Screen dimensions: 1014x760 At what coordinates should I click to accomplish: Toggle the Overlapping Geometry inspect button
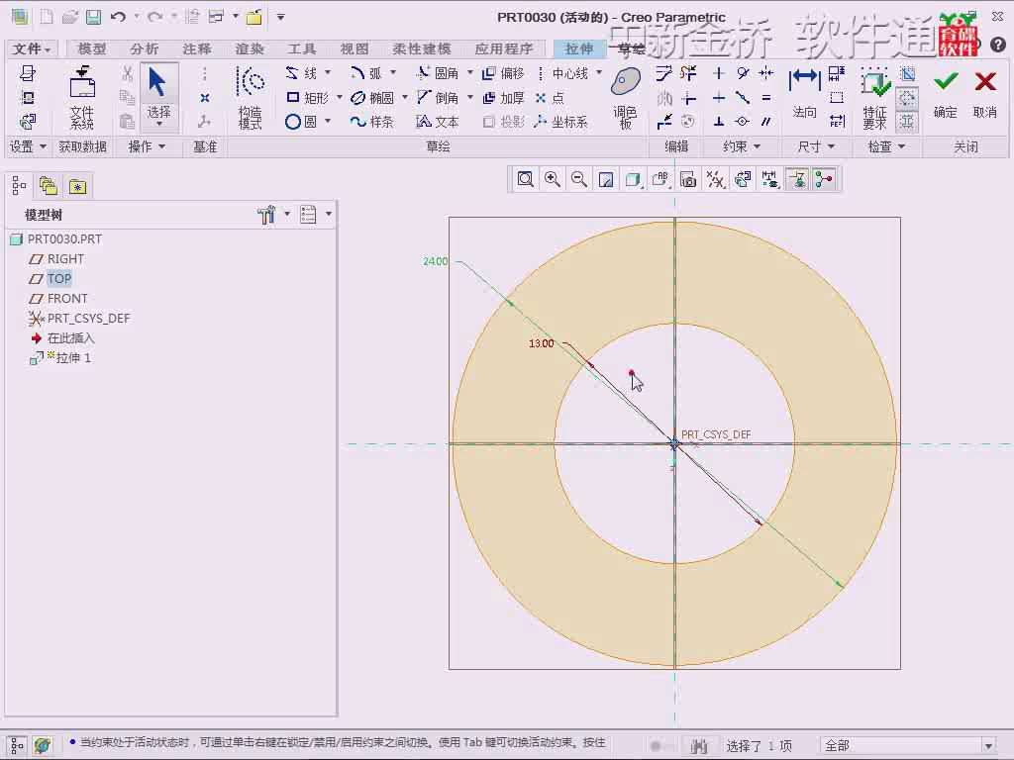coord(907,73)
